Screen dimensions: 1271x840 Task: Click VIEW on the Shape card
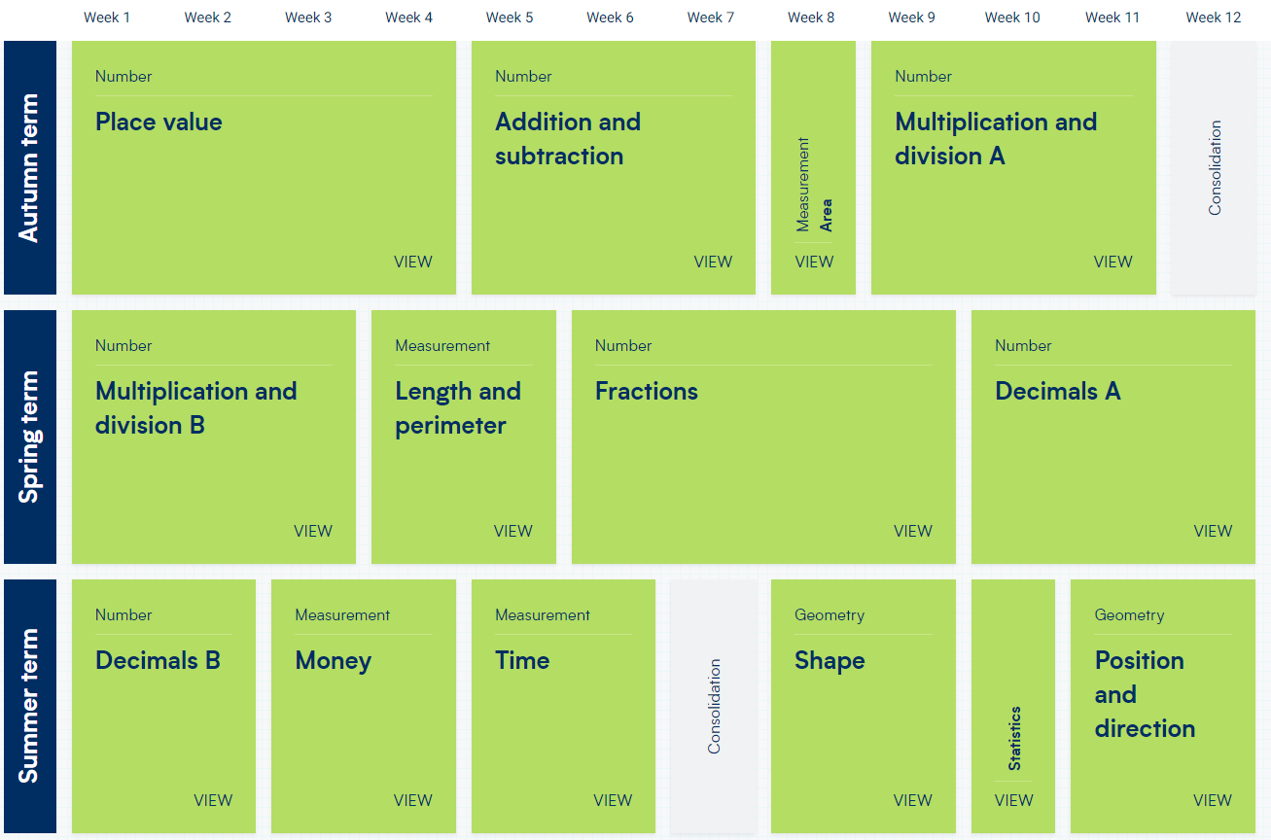[913, 800]
